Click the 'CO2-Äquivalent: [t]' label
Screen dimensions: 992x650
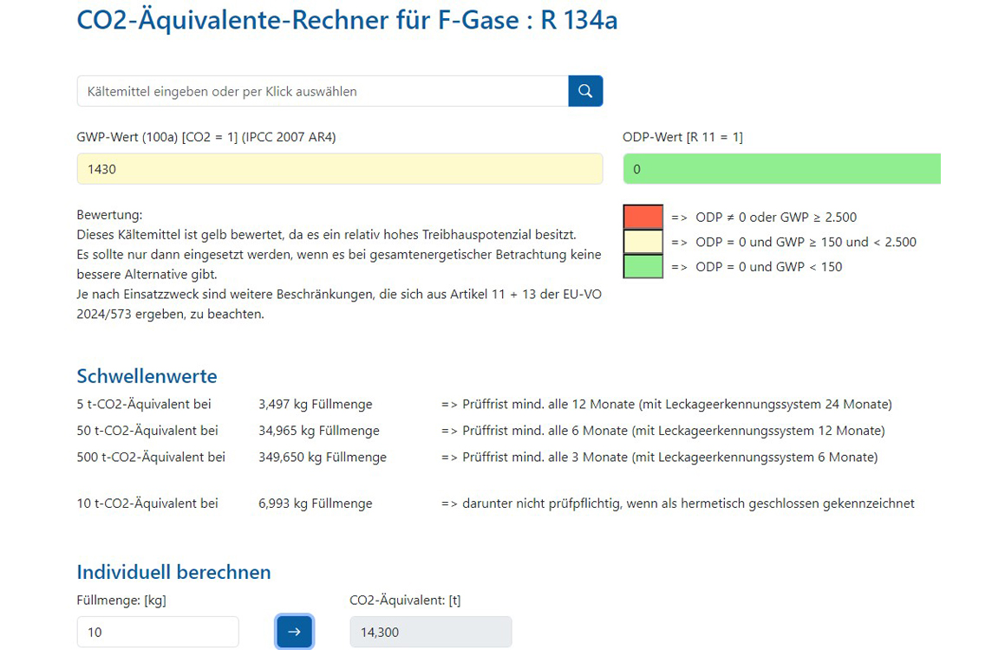405,601
